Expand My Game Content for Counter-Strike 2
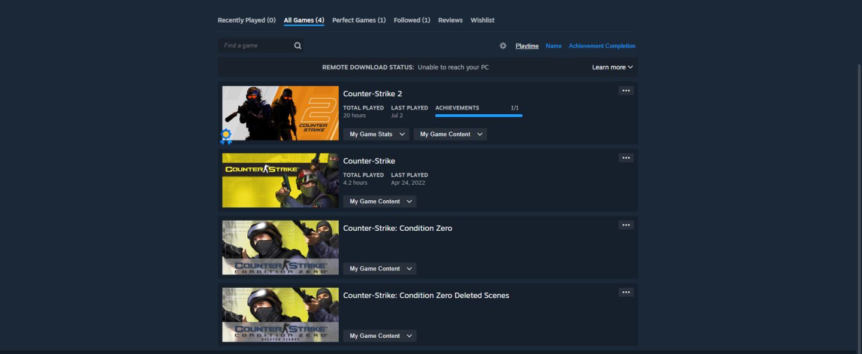 pos(450,134)
